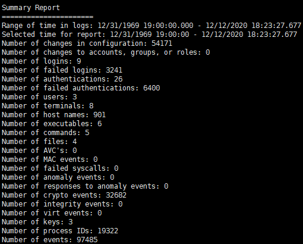Click the Number of keys line
This screenshot has height=244, width=303.
[x=37, y=222]
